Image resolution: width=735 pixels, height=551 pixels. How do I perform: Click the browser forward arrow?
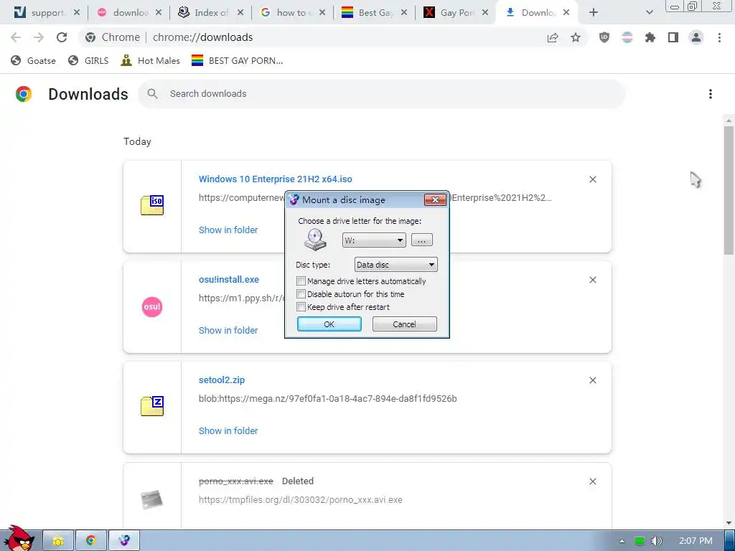pyautogui.click(x=39, y=37)
